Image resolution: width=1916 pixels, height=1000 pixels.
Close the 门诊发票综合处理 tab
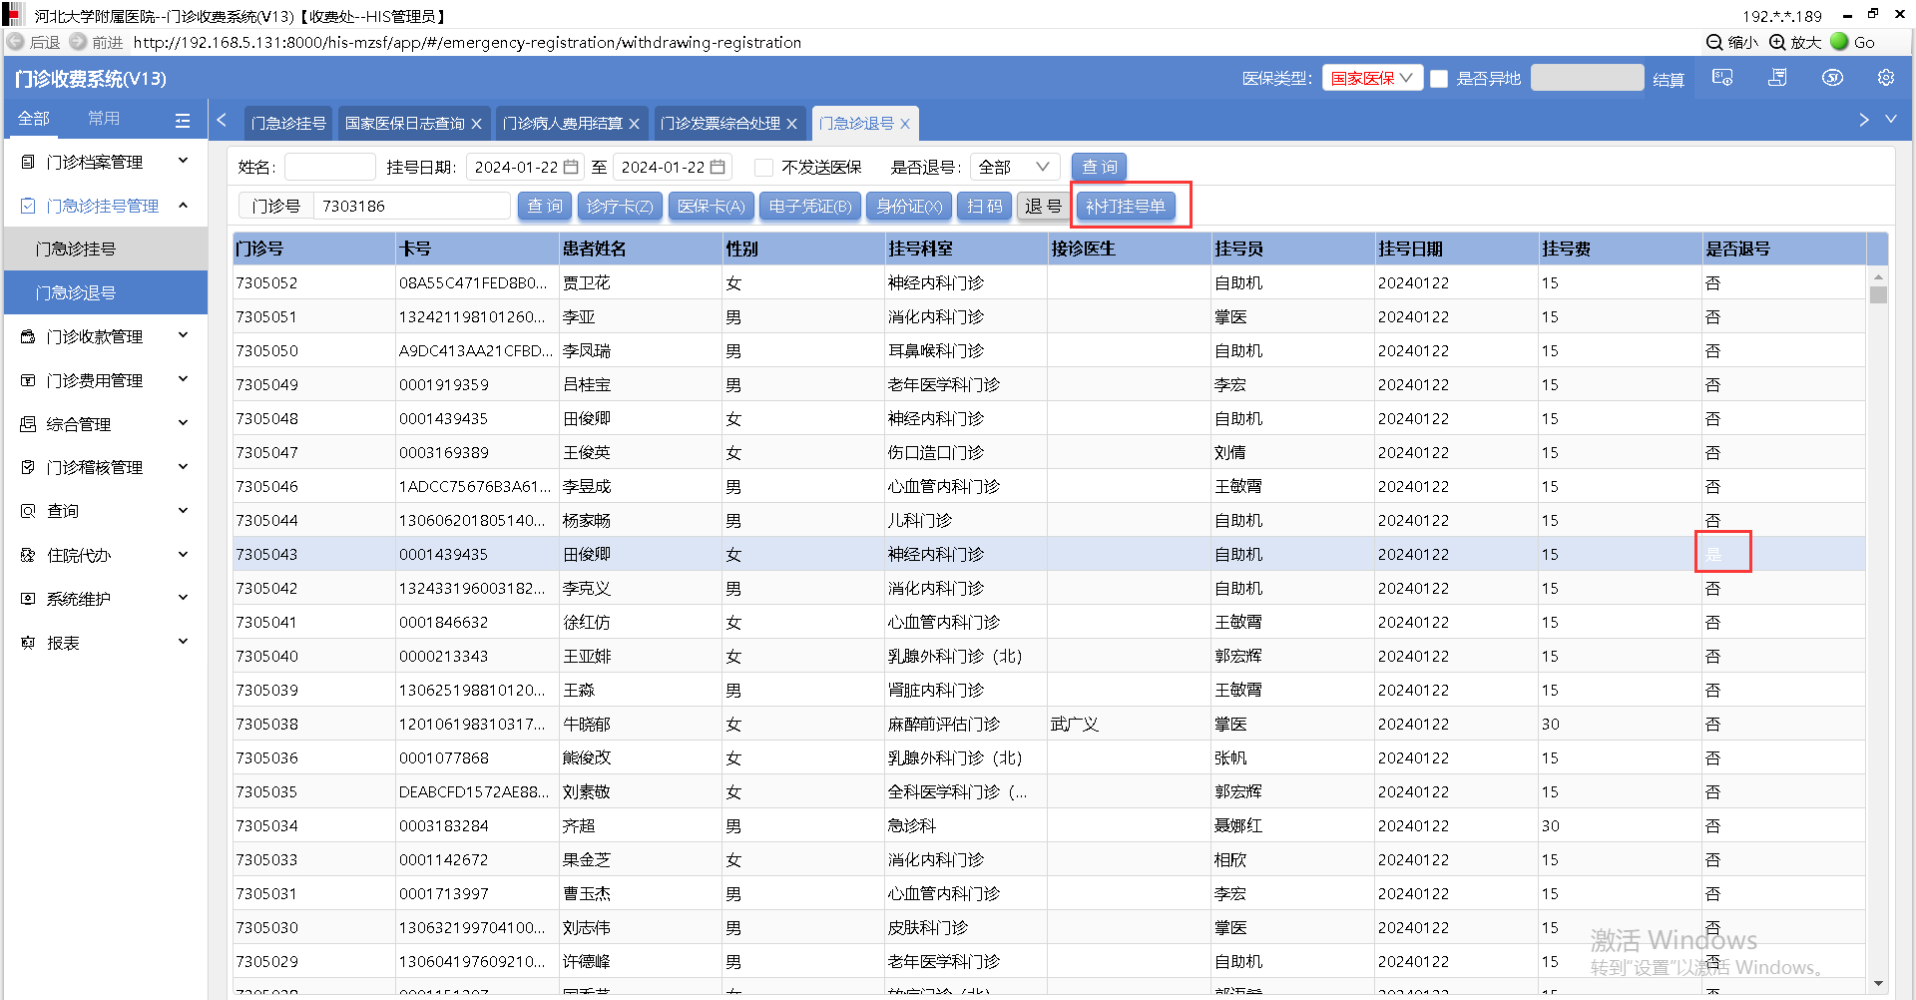point(791,124)
